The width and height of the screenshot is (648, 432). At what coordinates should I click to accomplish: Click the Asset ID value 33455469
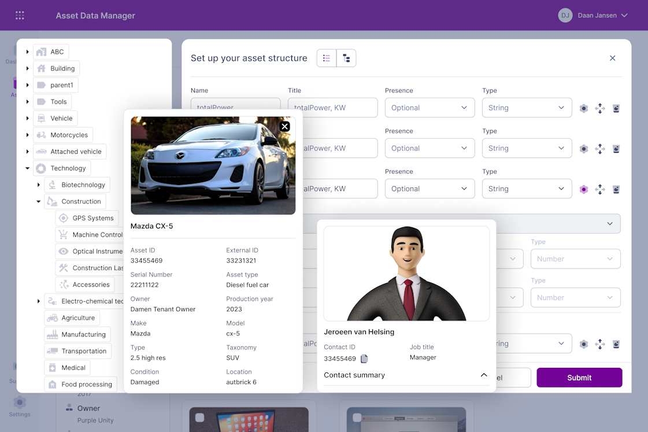coord(146,260)
